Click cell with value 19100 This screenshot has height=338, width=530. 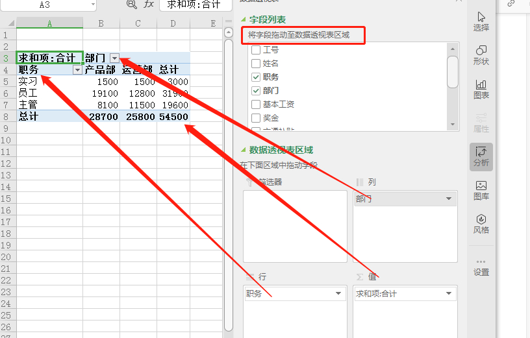pos(101,93)
